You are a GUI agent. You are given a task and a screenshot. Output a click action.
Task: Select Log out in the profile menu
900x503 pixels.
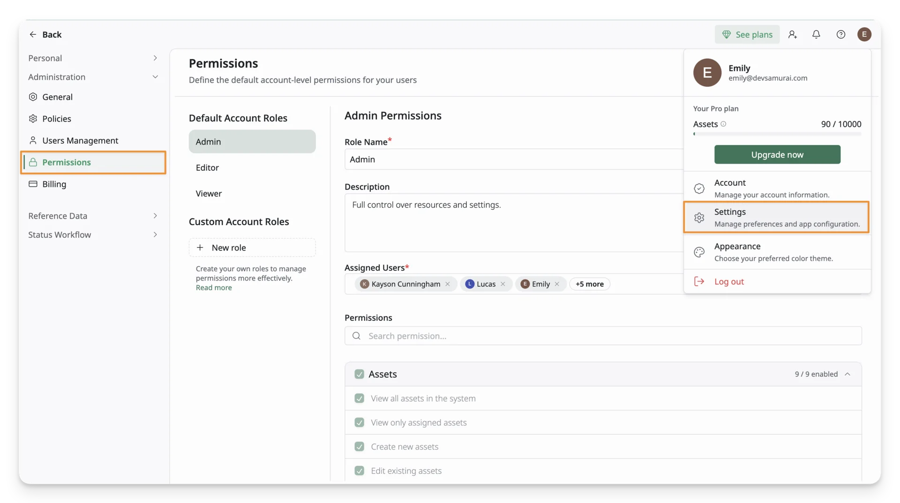[777, 282]
